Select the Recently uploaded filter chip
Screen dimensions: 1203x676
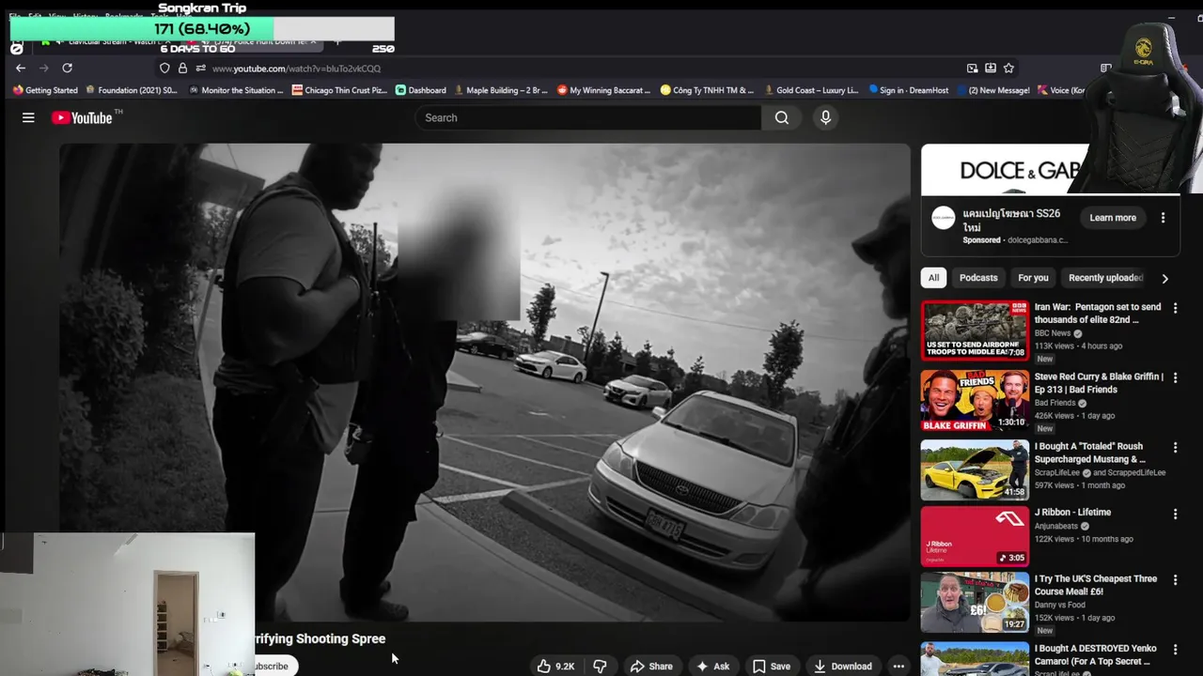[x=1105, y=278]
